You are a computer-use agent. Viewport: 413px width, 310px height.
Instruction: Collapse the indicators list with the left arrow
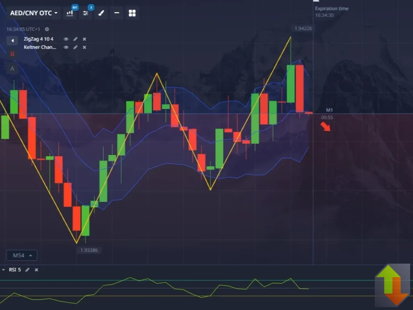[x=13, y=40]
